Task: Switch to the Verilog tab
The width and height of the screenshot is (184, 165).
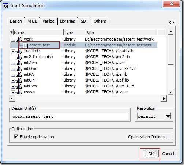Action: pos(48,21)
